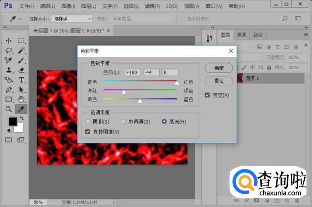Image resolution: width=312 pixels, height=207 pixels.
Task: Open the 不透明度 opacity dropdown arrow
Action: point(305,57)
